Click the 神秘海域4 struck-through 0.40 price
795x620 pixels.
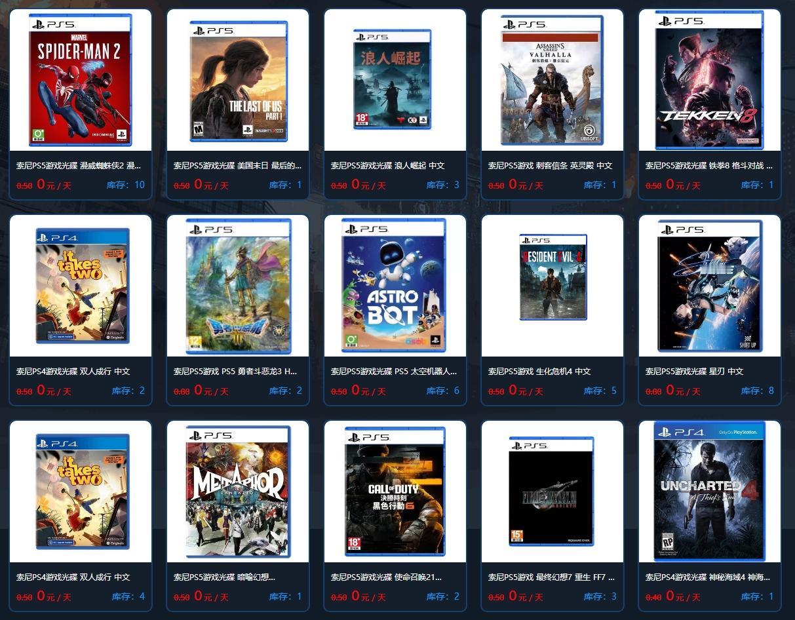coord(653,598)
